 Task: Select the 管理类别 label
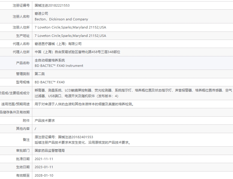[x=23, y=74]
